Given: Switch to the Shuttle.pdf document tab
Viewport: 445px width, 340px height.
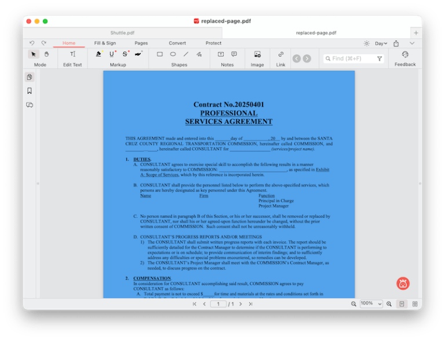Looking at the screenshot, I should 123,33.
